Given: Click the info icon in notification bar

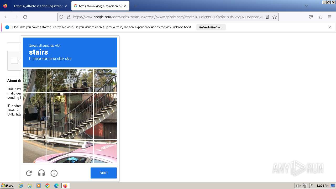Looking at the screenshot, I should [7, 27].
